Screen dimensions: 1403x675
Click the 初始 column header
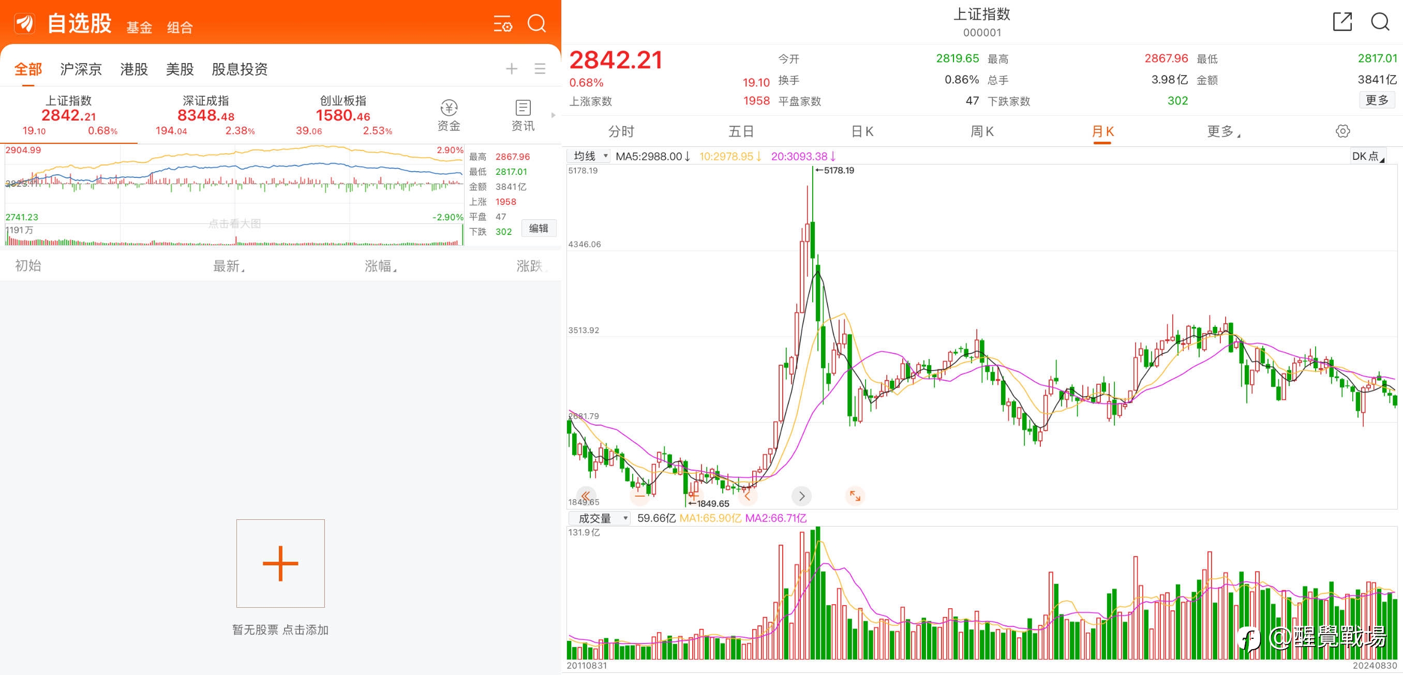(28, 266)
